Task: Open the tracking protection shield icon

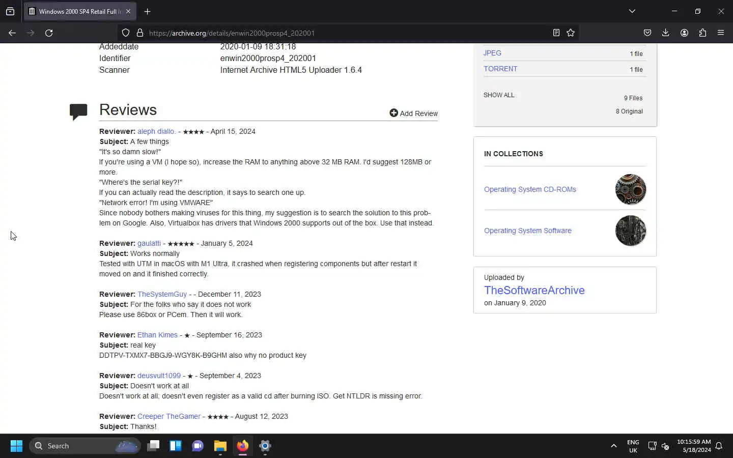Action: [x=126, y=33]
